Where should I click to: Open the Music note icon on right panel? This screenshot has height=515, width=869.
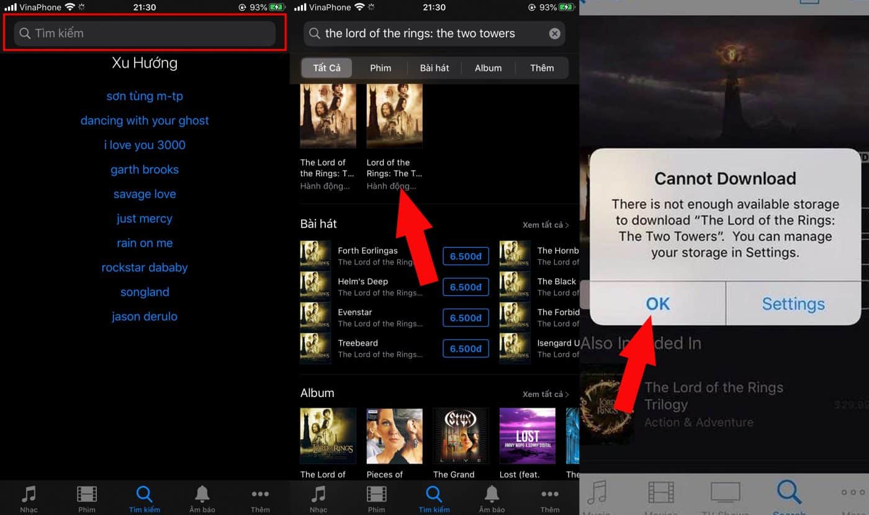598,493
